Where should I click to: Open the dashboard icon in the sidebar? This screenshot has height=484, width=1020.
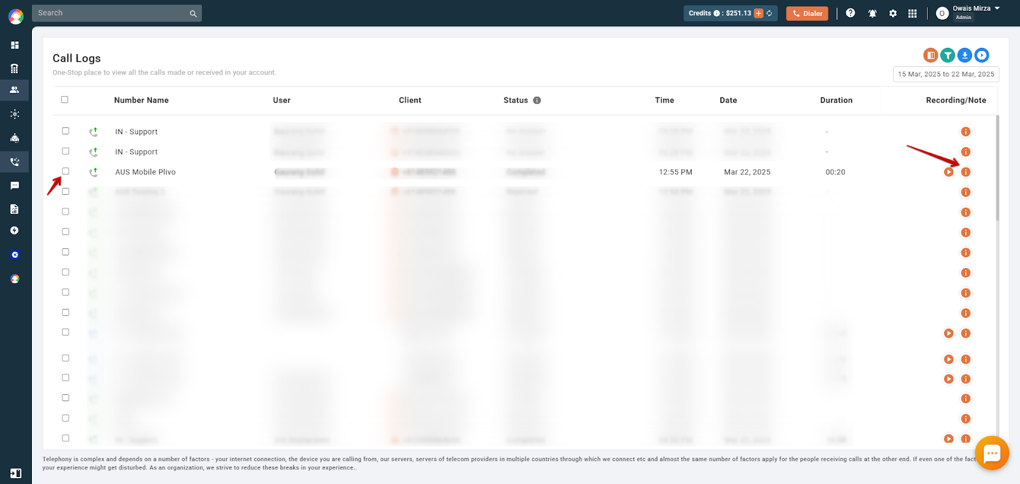pyautogui.click(x=15, y=45)
